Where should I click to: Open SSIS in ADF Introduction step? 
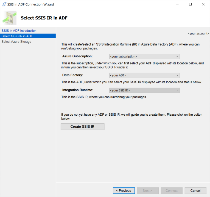click(19, 31)
